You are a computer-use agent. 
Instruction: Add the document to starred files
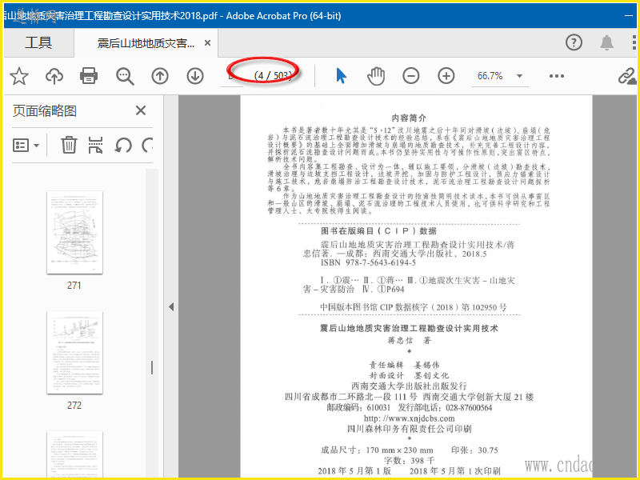[x=19, y=76]
